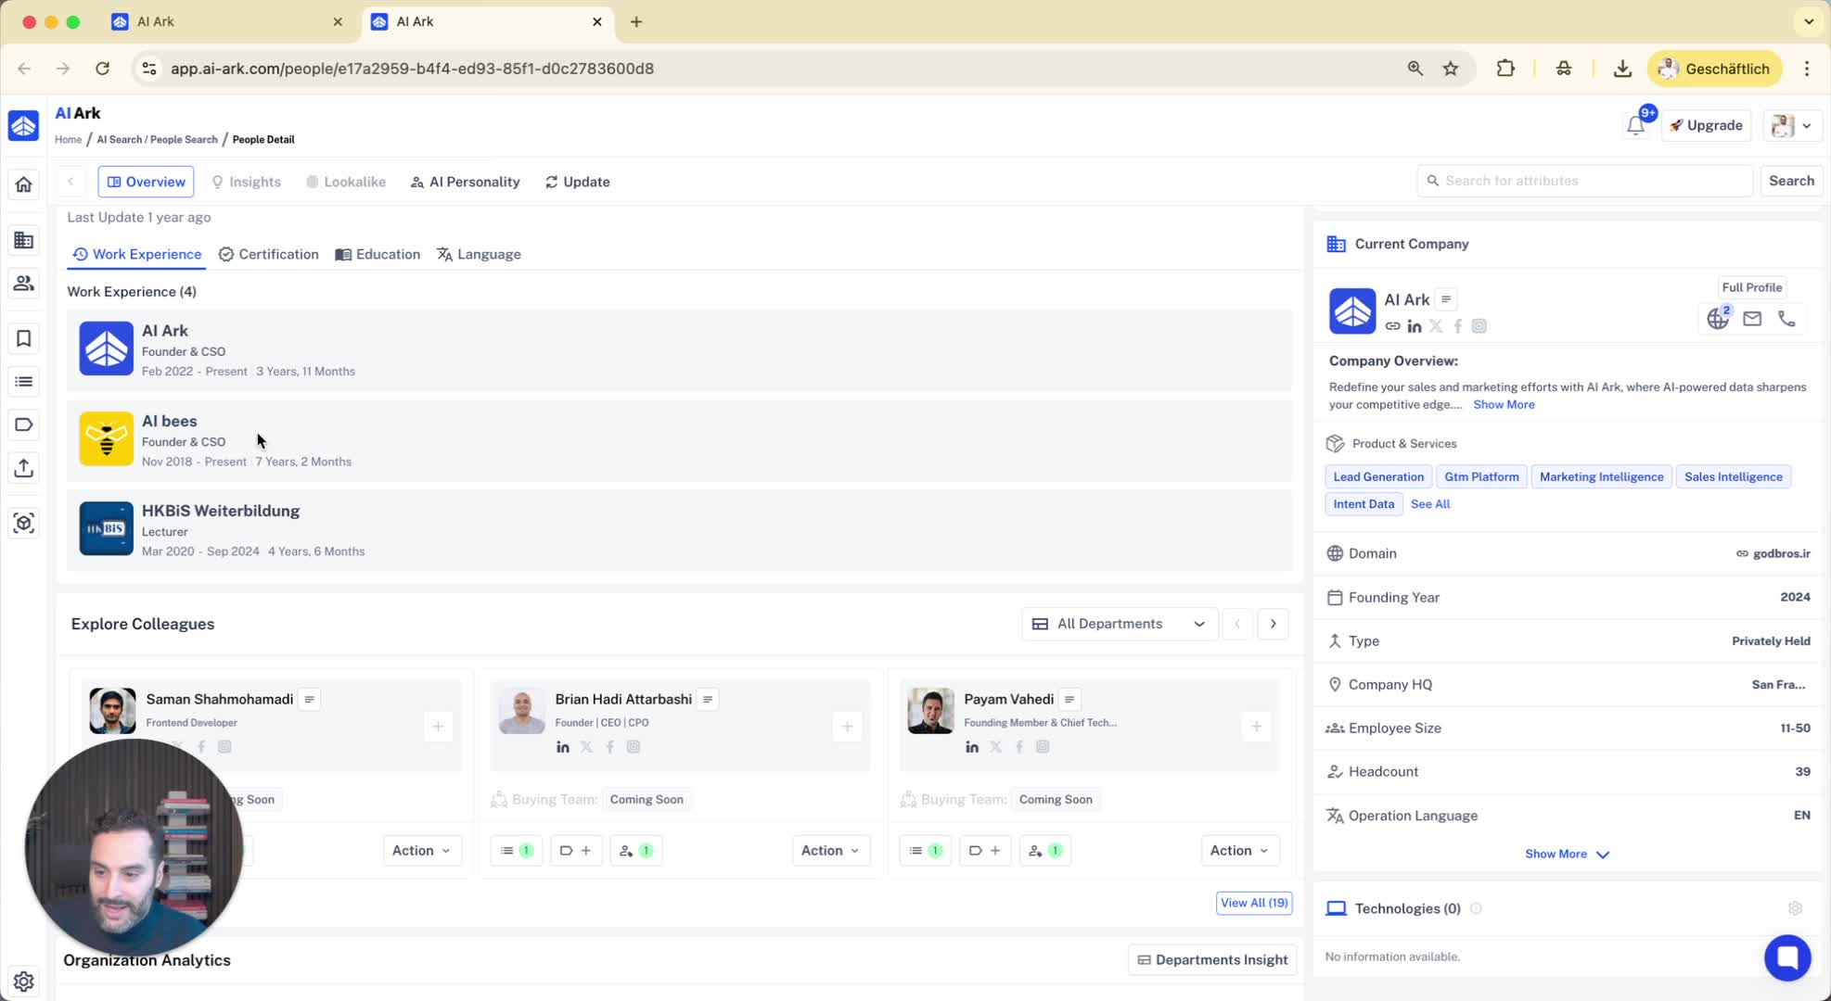The image size is (1831, 1001).
Task: Open the export upload icon in sidebar
Action: click(x=23, y=468)
